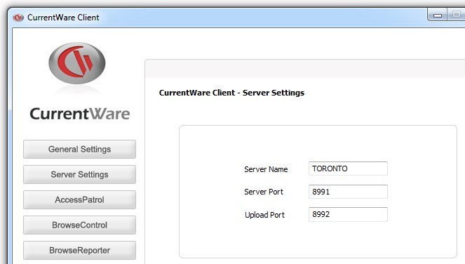Open the AccessPatrol settings
Screen dimensions: 465x264
point(79,199)
